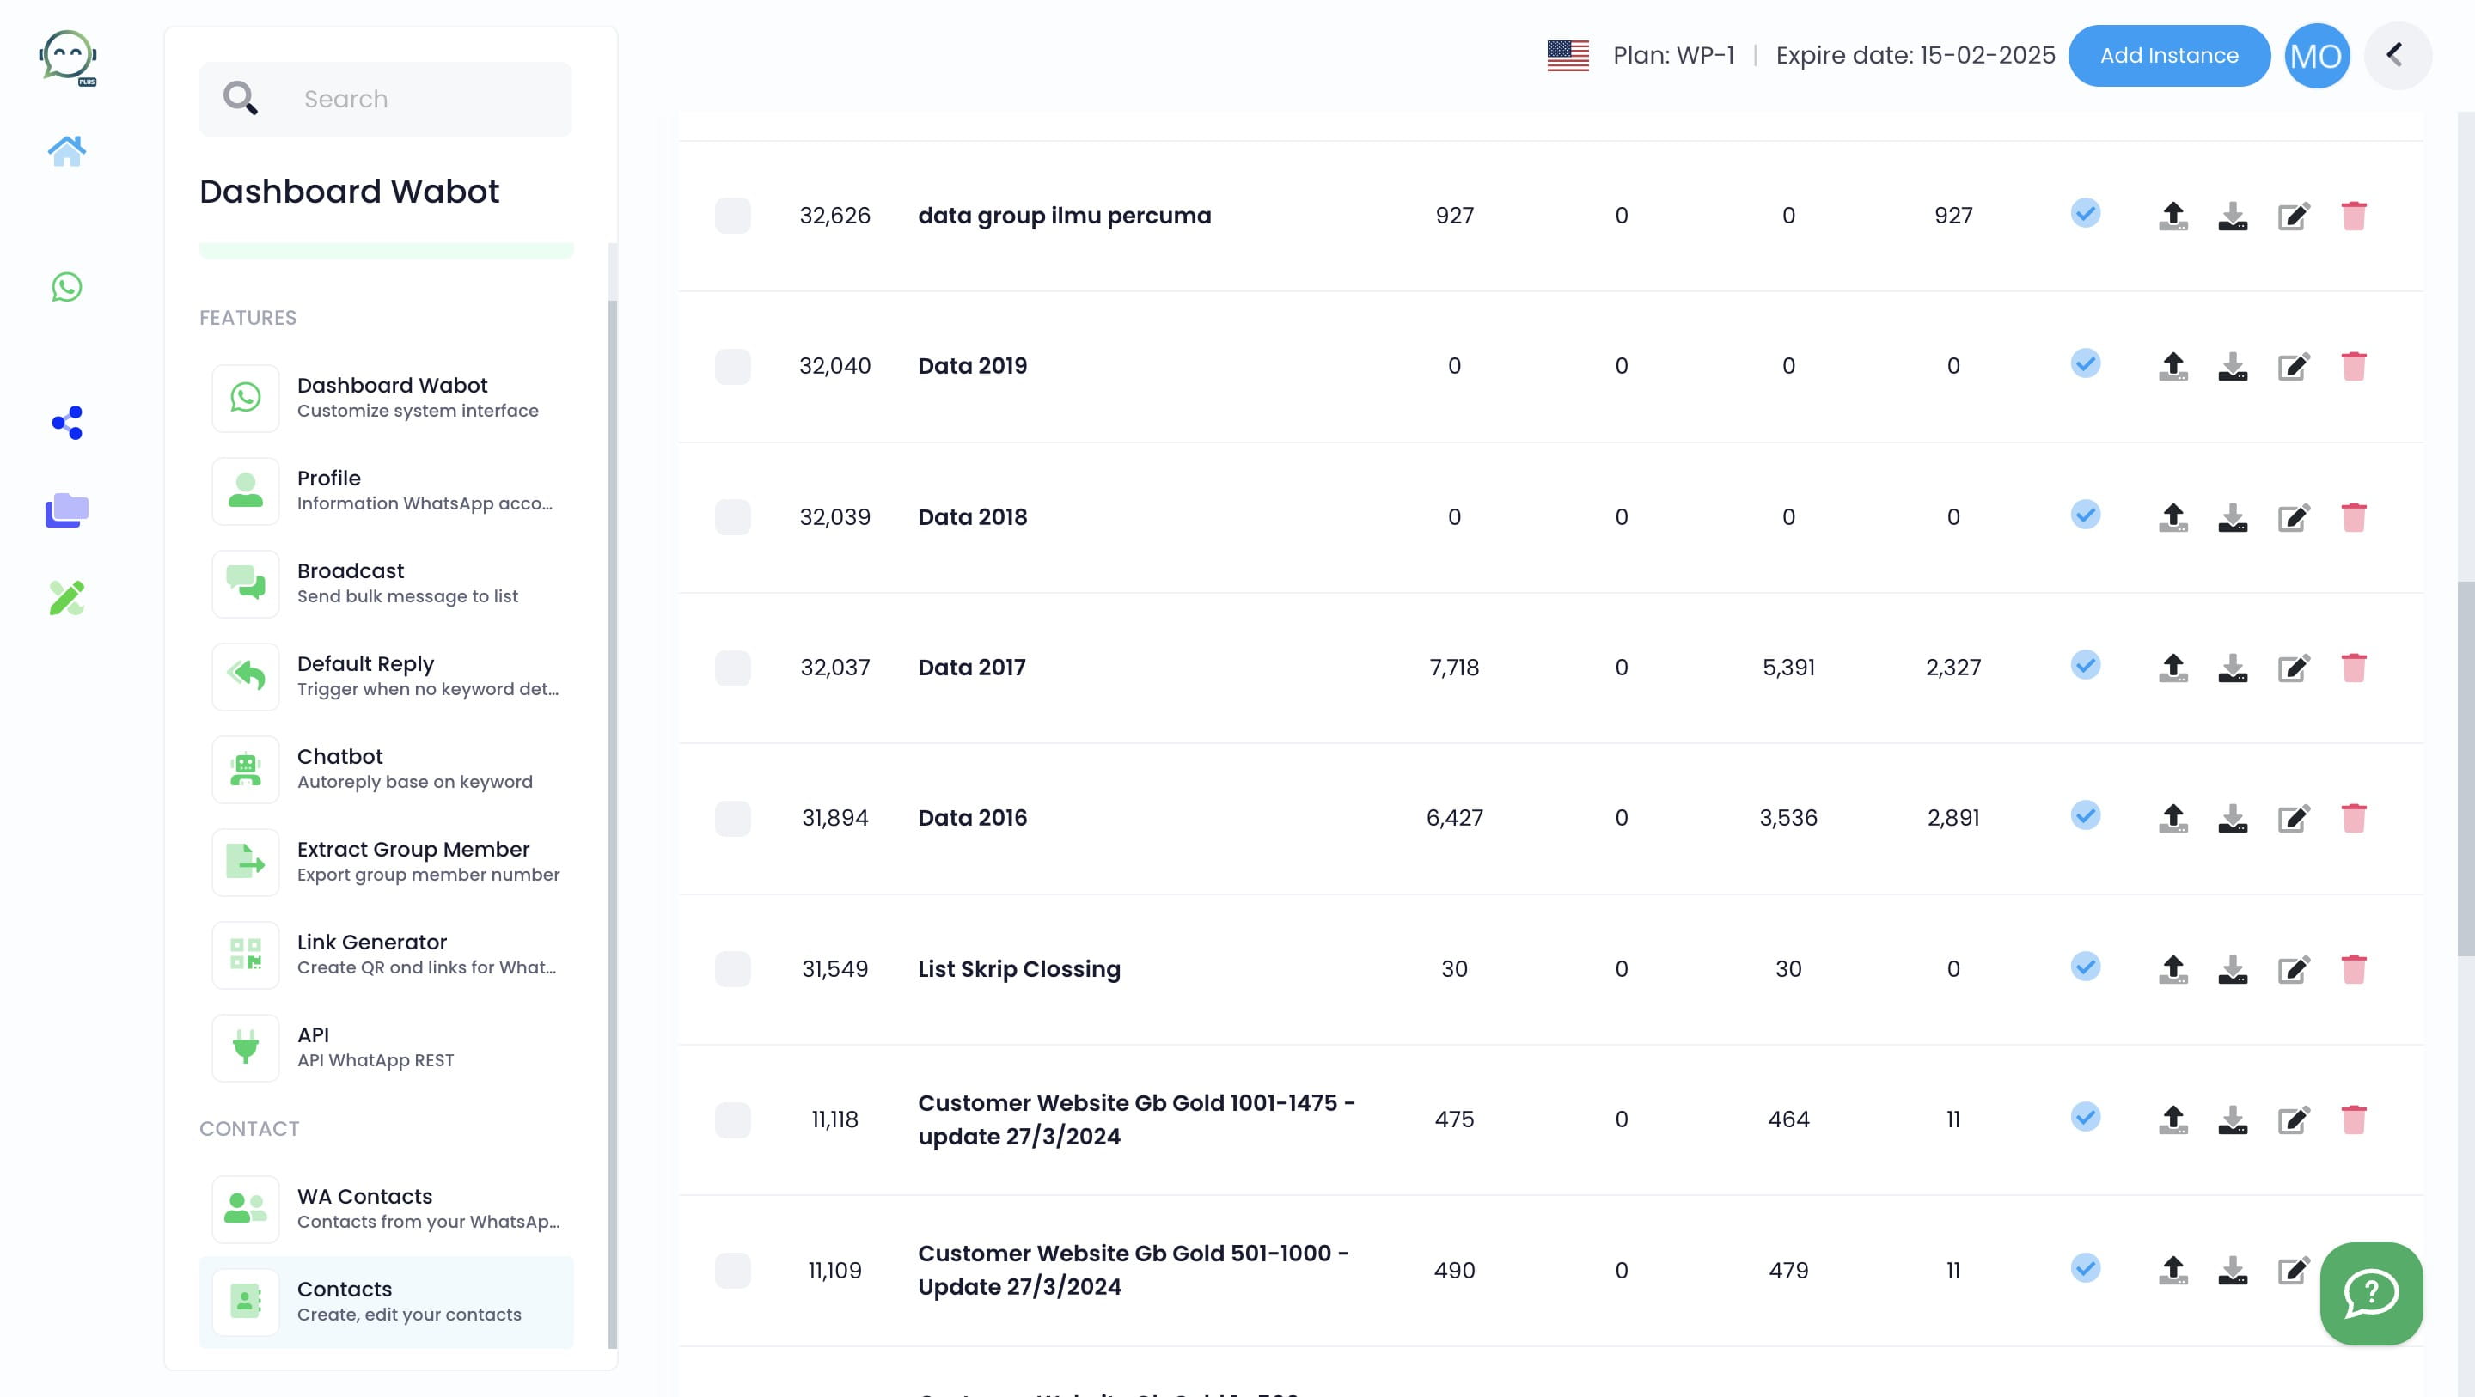Open Extract Group Member menu item
Viewport: 2475px width, 1397px height.
pos(386,863)
